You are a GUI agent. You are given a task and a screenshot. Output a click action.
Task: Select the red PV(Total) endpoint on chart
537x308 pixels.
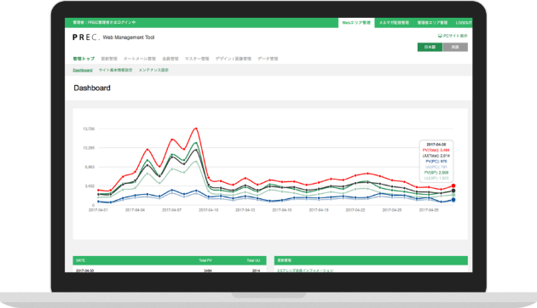(453, 185)
